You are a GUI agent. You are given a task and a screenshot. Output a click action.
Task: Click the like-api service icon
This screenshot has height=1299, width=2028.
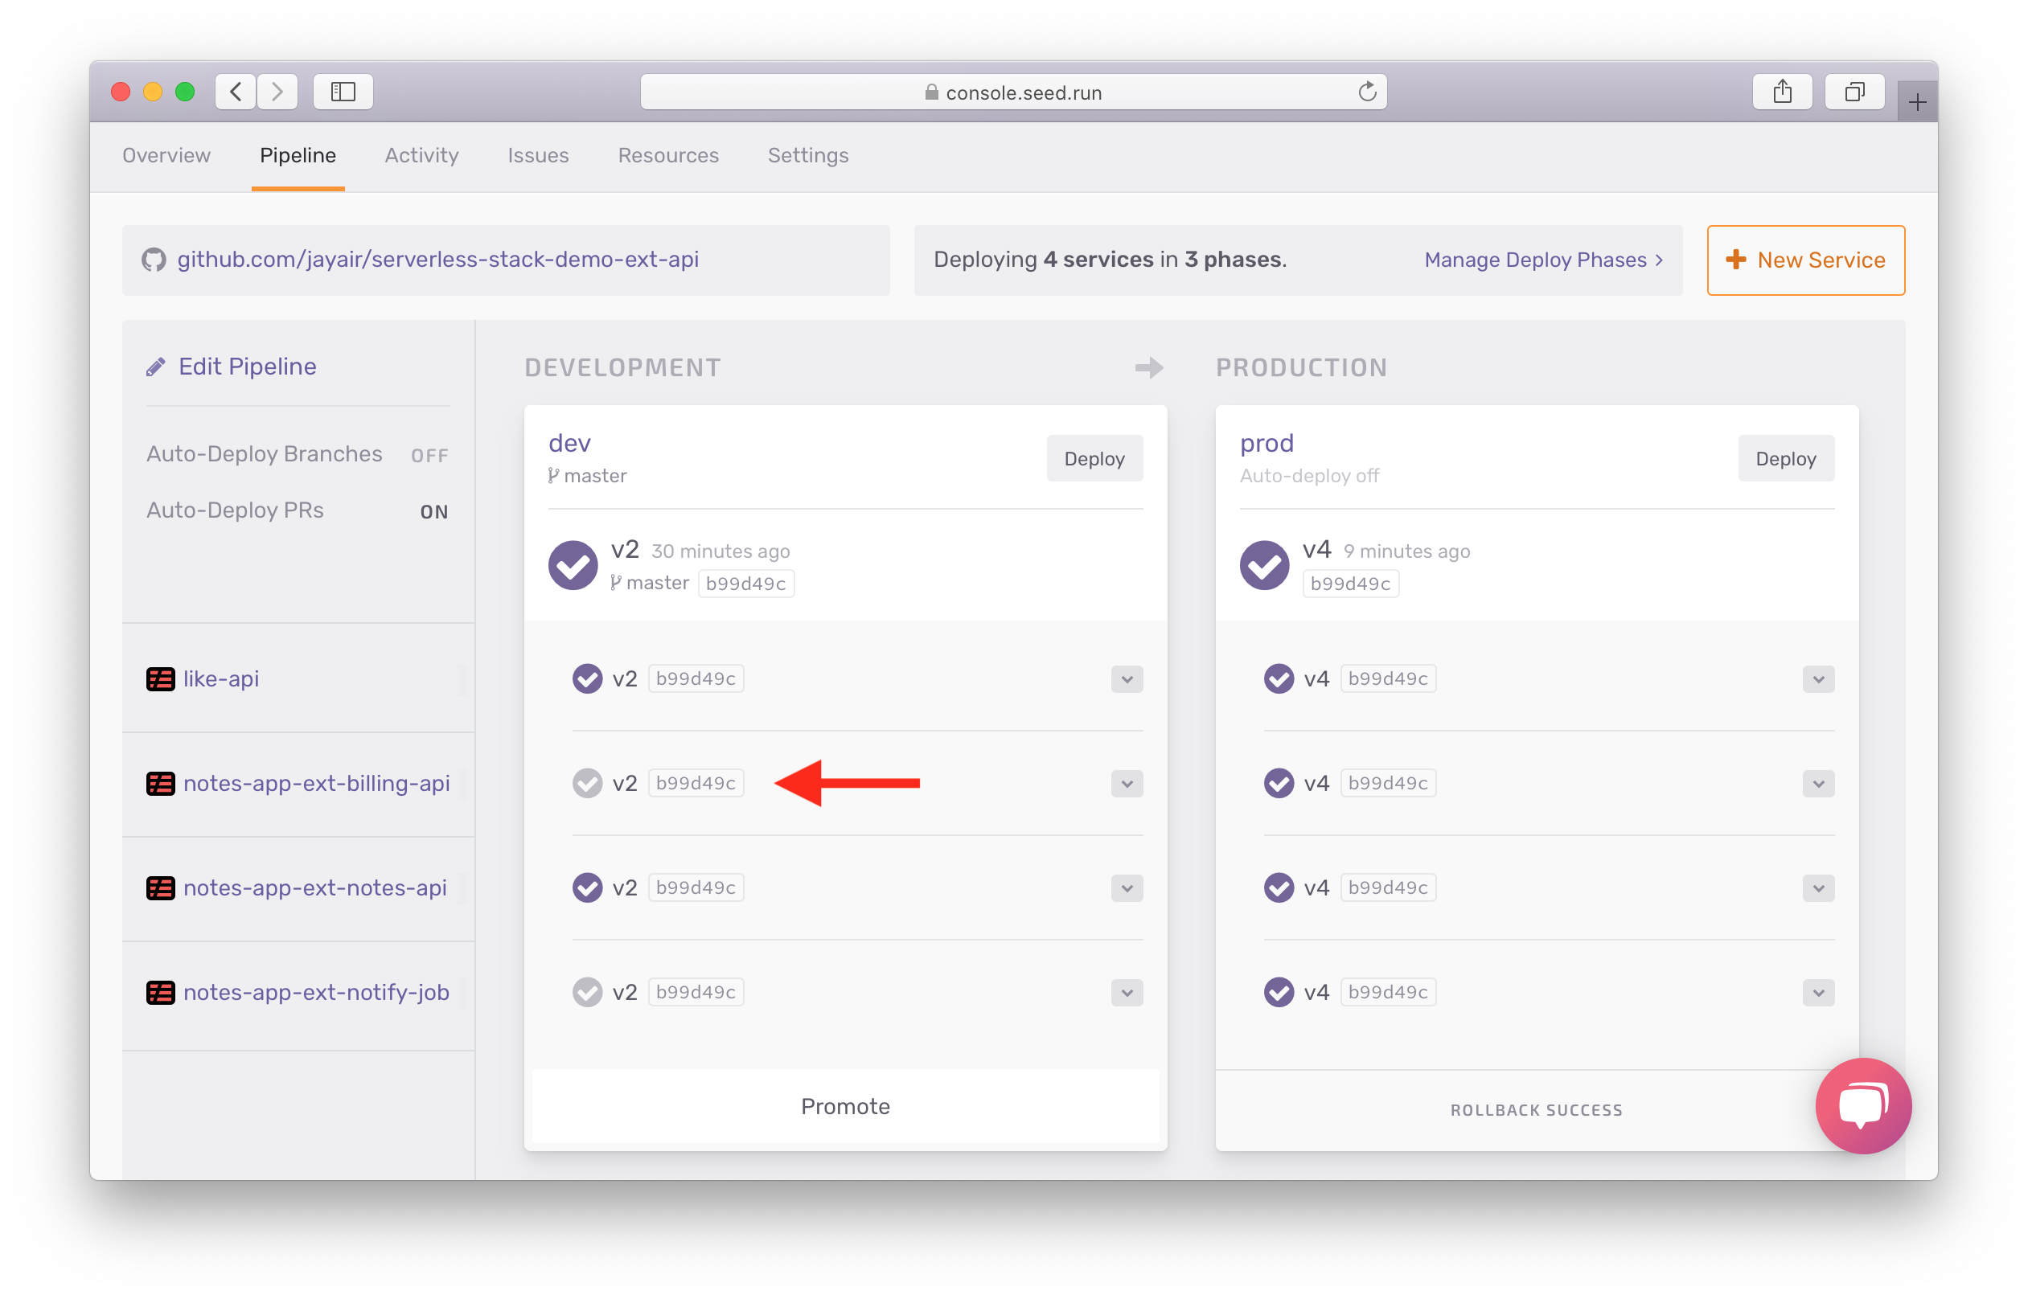(x=160, y=678)
